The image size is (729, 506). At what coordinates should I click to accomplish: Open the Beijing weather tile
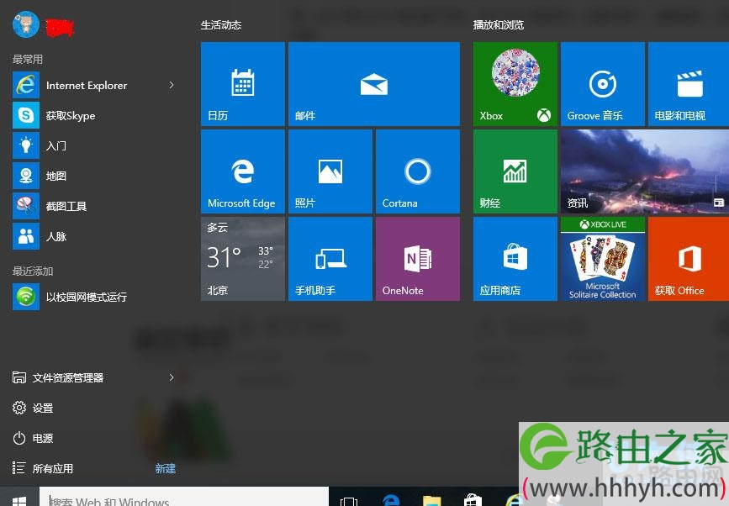[x=243, y=259]
